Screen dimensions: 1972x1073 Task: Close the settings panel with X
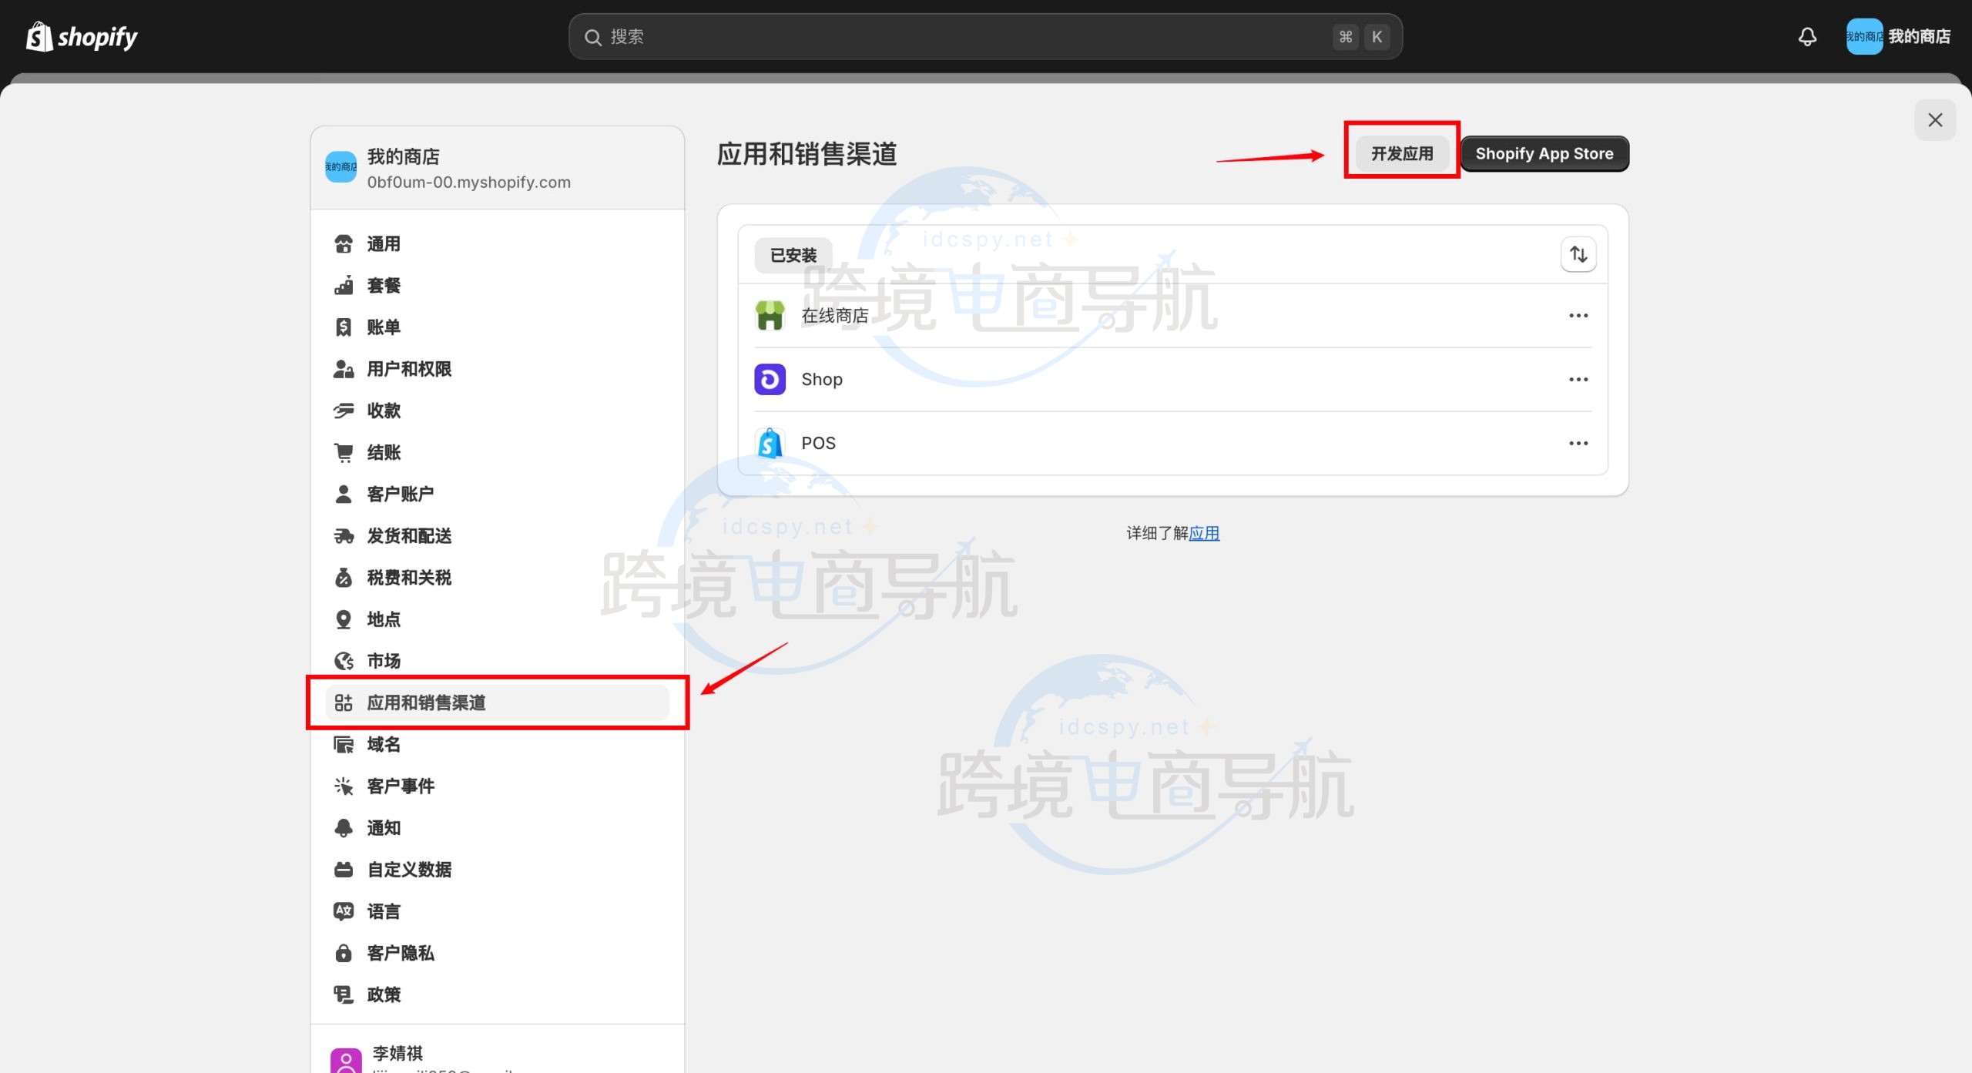(x=1935, y=120)
